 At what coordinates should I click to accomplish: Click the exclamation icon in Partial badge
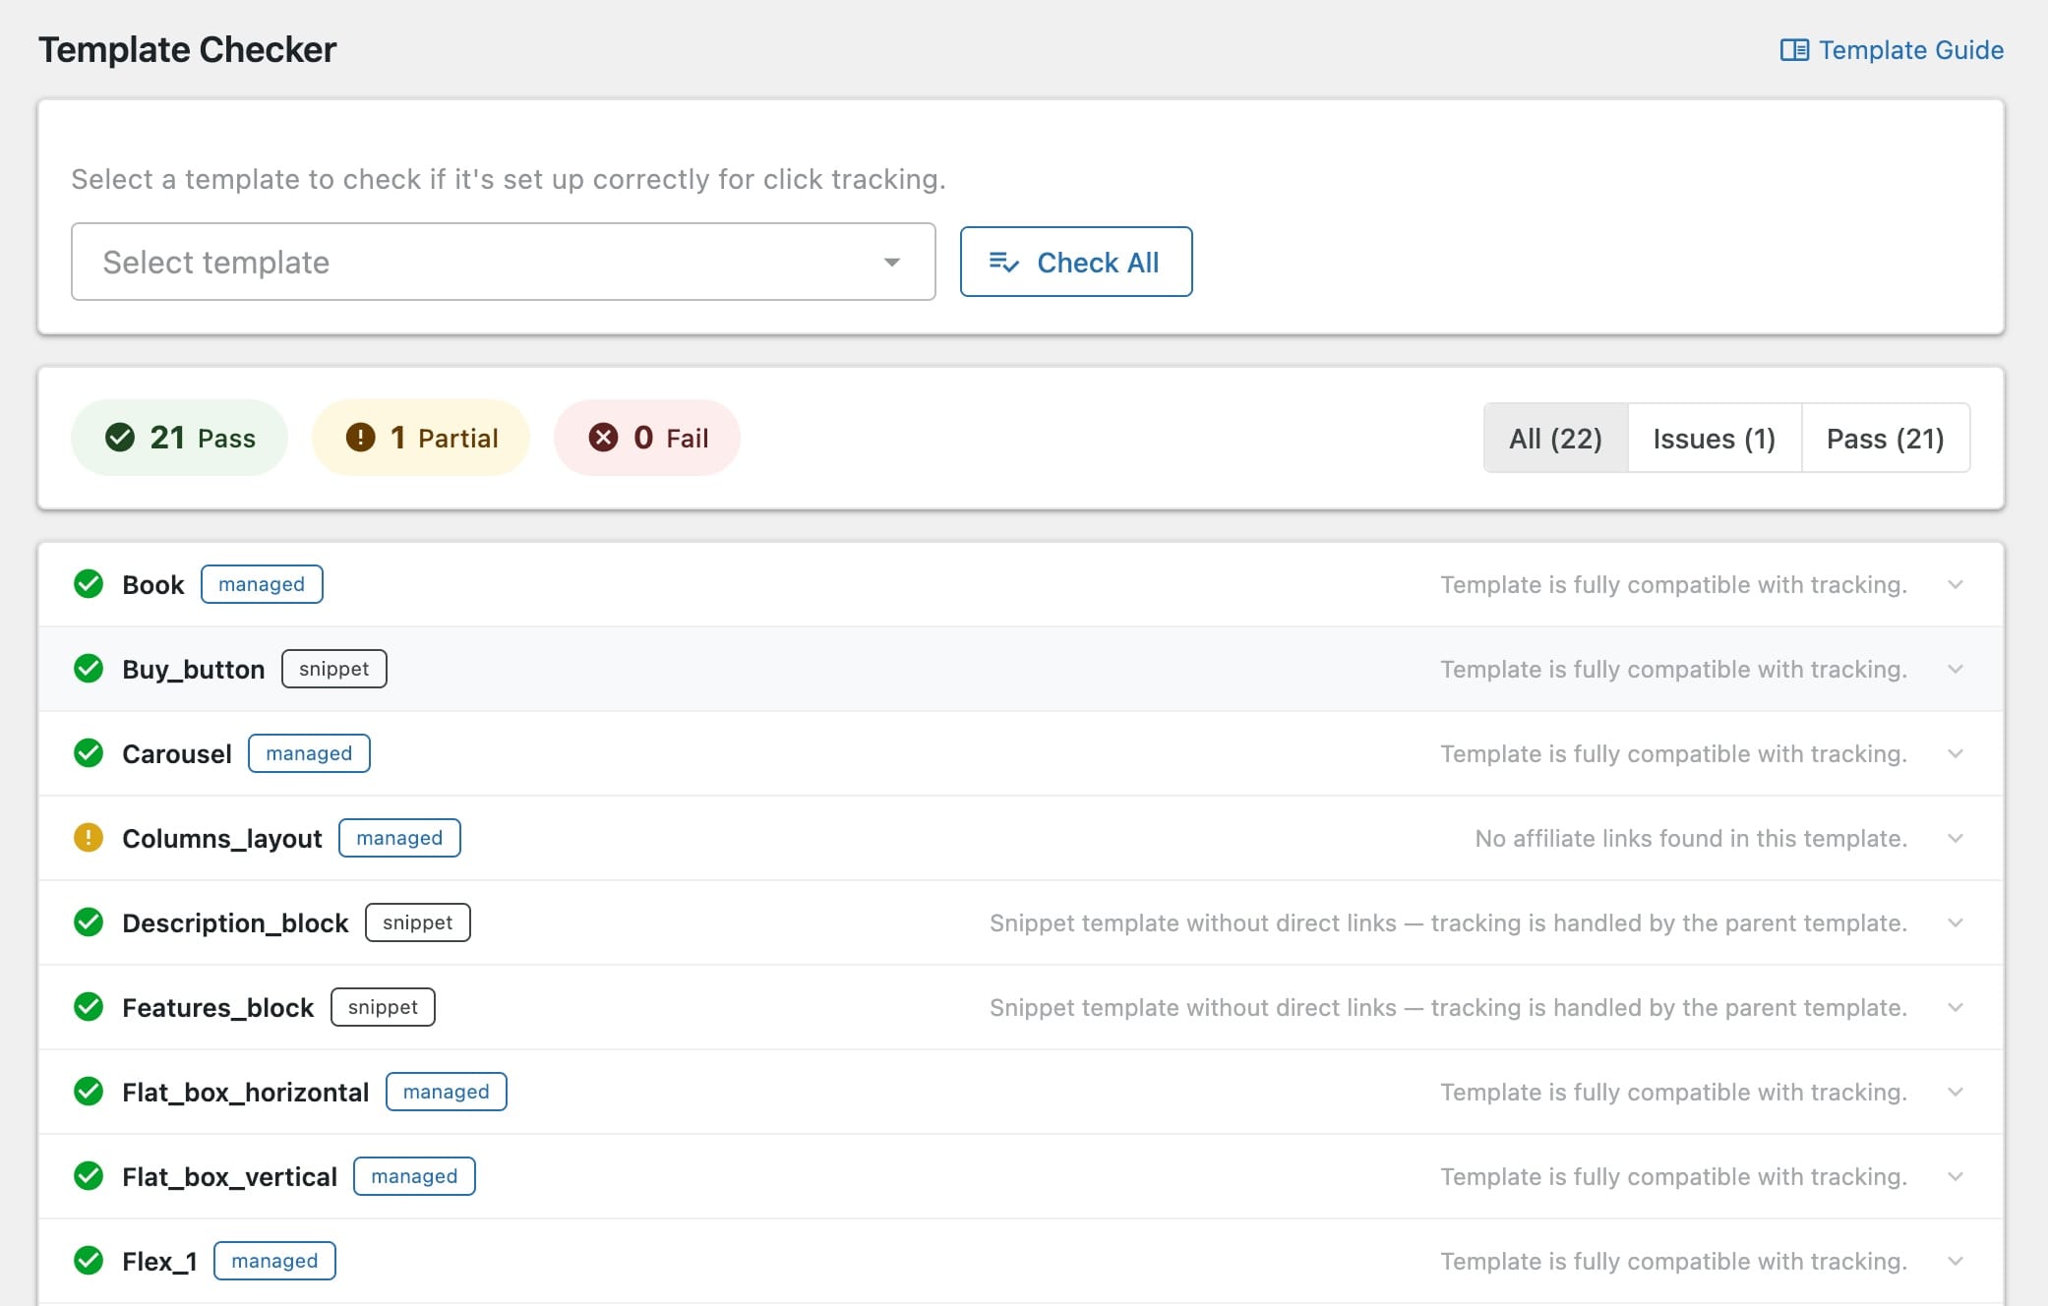pyautogui.click(x=360, y=438)
